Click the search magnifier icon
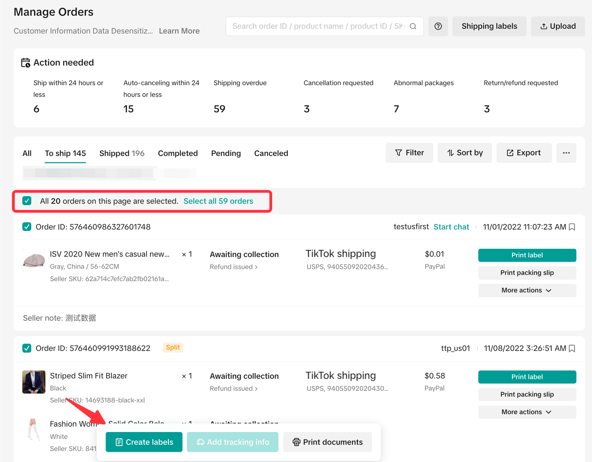This screenshot has width=592, height=462. [413, 26]
